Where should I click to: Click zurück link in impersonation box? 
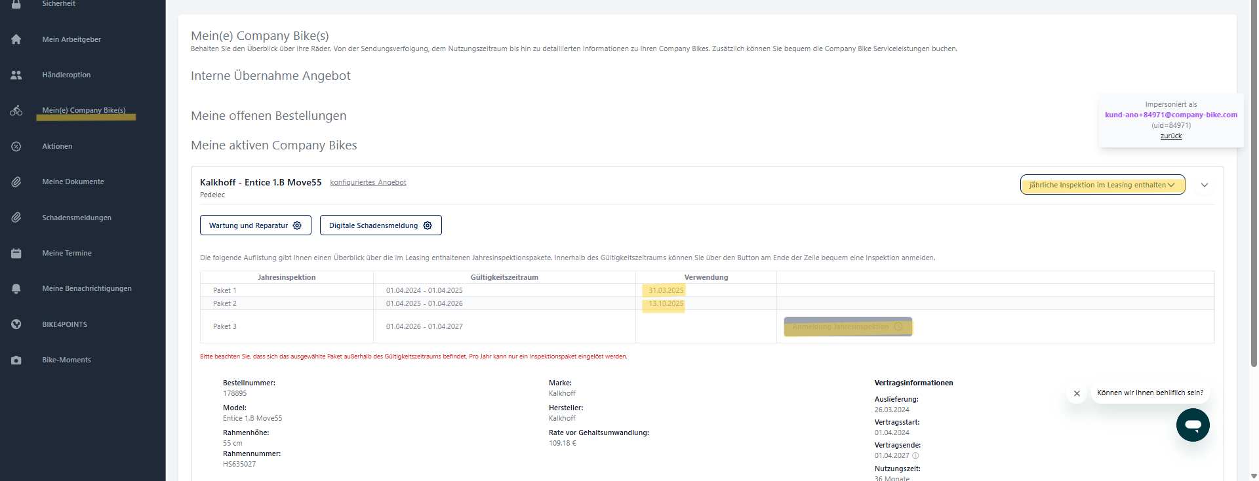(x=1170, y=136)
